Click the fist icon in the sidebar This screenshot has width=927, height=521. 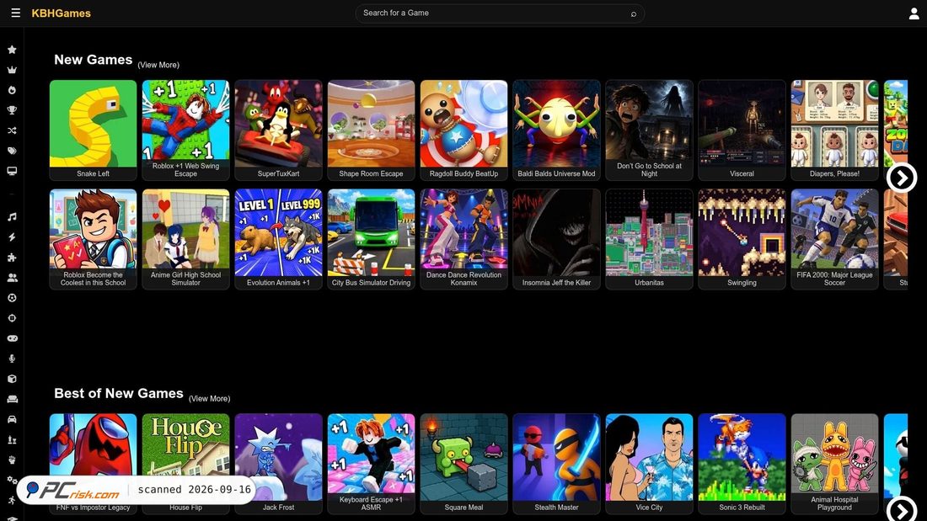point(12,460)
